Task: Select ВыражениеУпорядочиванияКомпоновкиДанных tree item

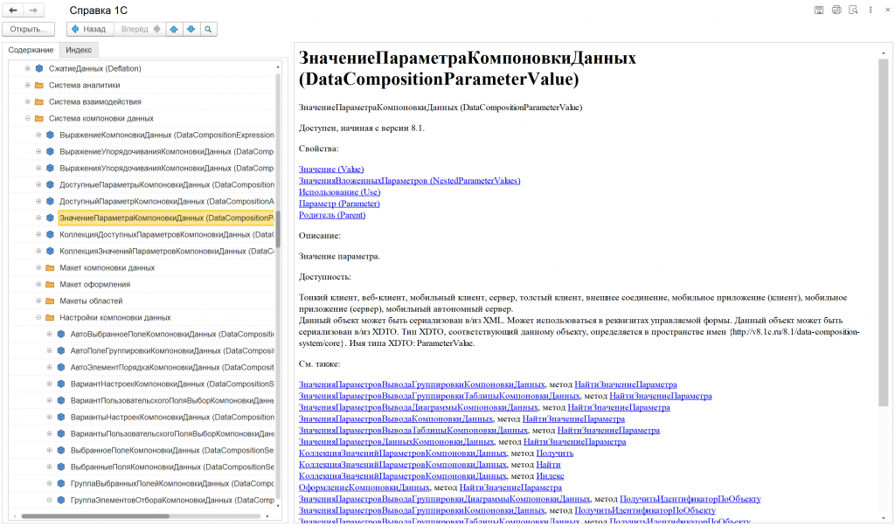Action: (x=167, y=151)
